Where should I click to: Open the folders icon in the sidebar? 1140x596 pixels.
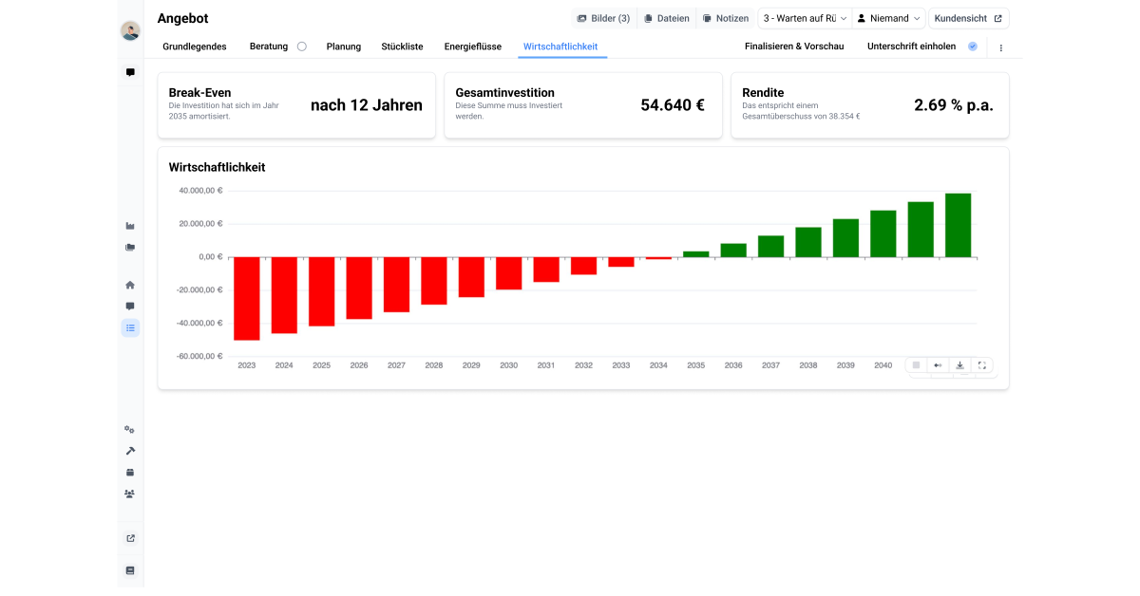point(130,248)
